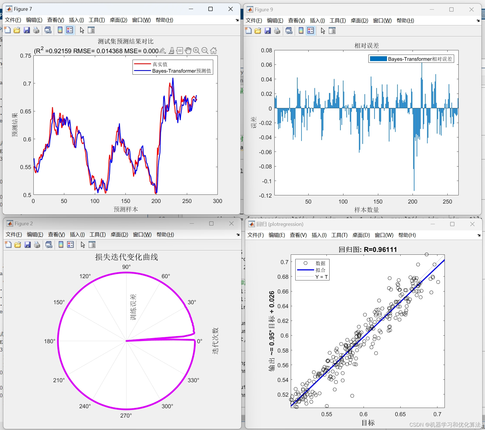Click dock arrow at Figure 2 menu bar end

(238, 235)
